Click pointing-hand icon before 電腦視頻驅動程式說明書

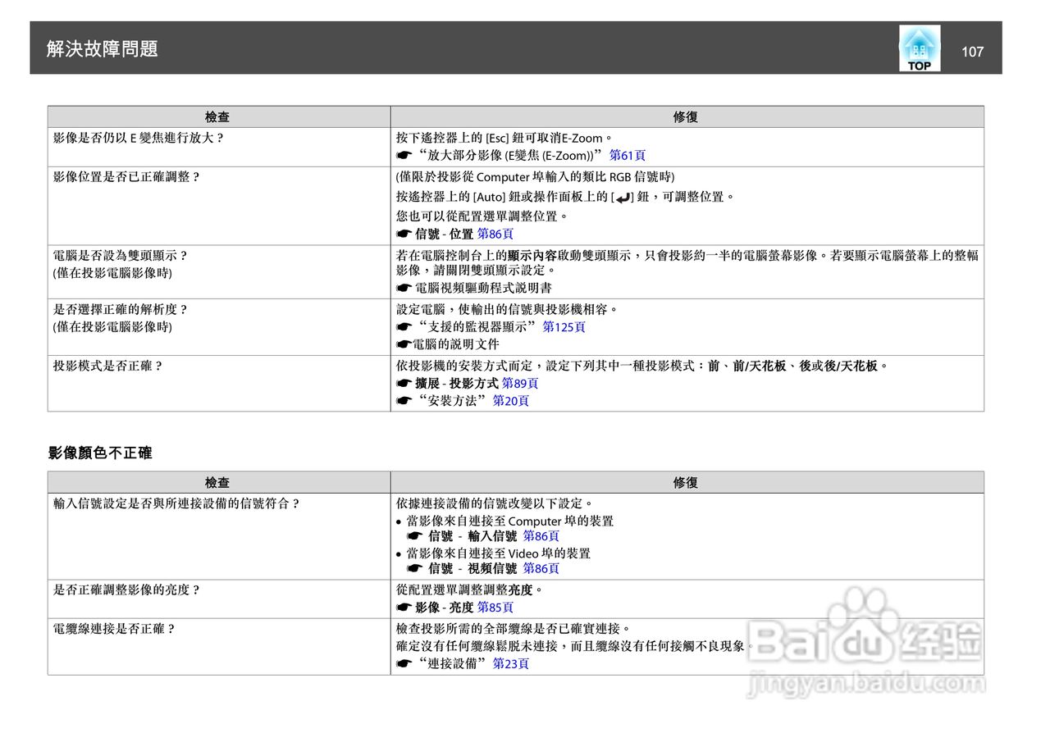(x=404, y=288)
